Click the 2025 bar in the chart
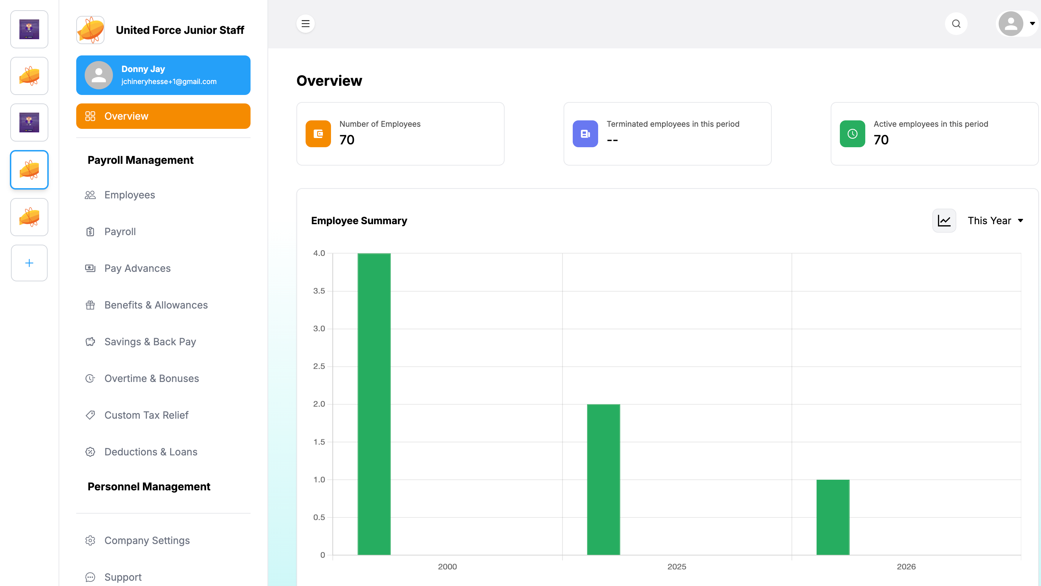This screenshot has height=586, width=1041. pos(603,480)
